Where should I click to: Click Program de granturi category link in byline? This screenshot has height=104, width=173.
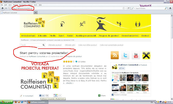coord(74,57)
